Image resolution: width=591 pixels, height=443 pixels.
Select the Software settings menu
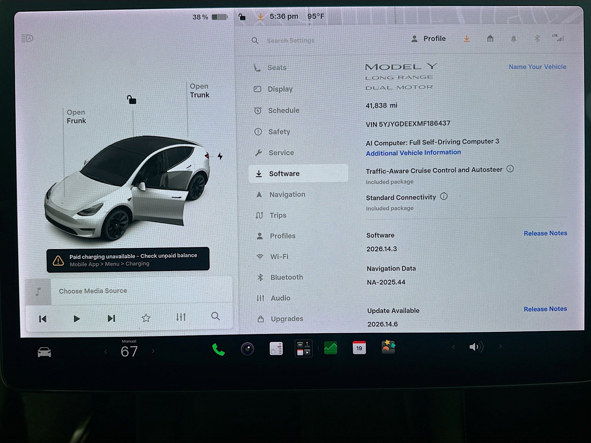[x=298, y=173]
